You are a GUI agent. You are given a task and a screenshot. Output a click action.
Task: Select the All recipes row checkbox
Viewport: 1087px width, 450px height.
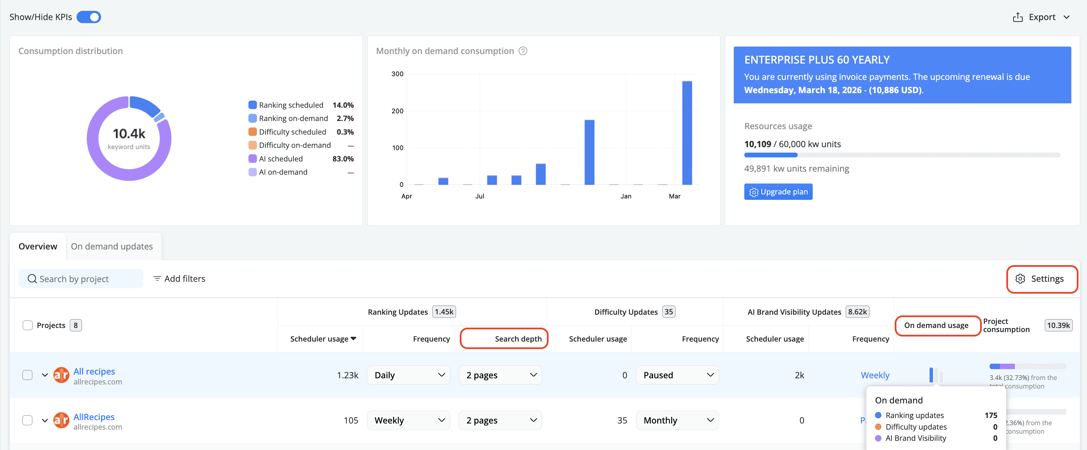point(28,375)
